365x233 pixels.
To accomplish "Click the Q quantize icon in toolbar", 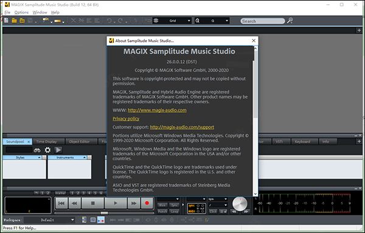I will pyautogui.click(x=197, y=21).
